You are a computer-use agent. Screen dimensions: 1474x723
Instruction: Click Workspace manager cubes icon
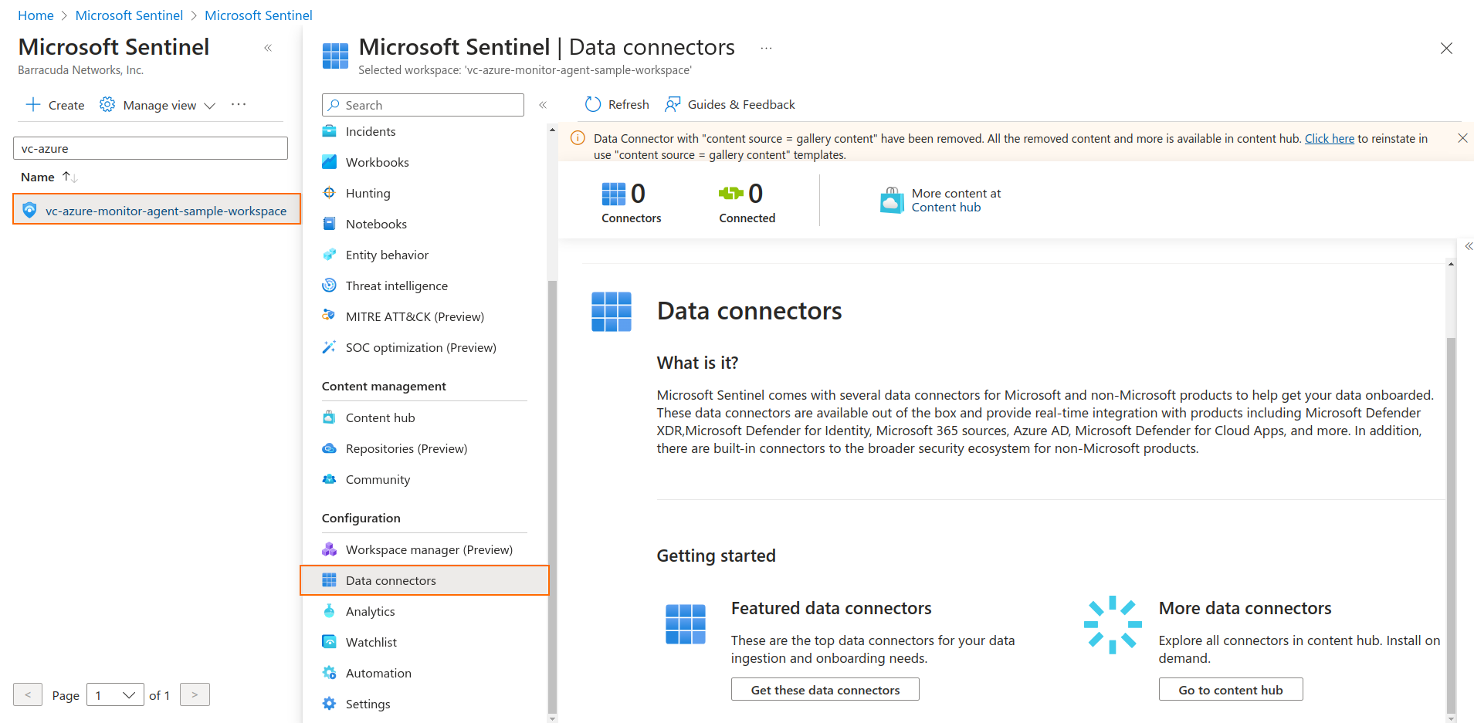(x=329, y=549)
